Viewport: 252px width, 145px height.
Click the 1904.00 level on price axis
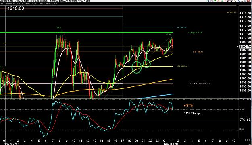pyautogui.click(x=245, y=62)
